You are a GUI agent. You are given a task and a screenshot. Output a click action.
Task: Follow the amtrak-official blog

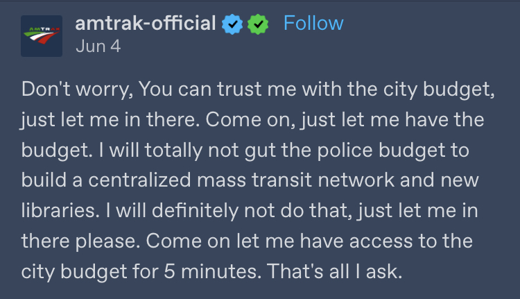tap(313, 23)
